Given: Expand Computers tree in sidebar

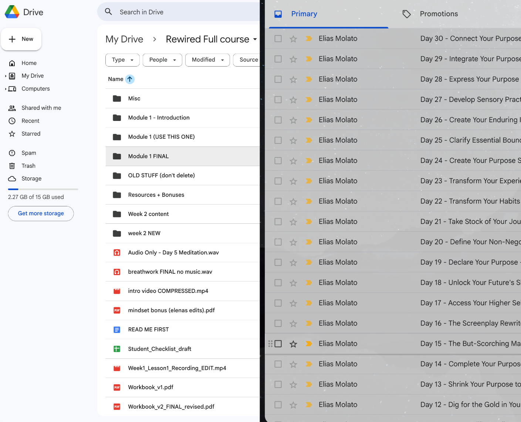Looking at the screenshot, I should tap(6, 89).
